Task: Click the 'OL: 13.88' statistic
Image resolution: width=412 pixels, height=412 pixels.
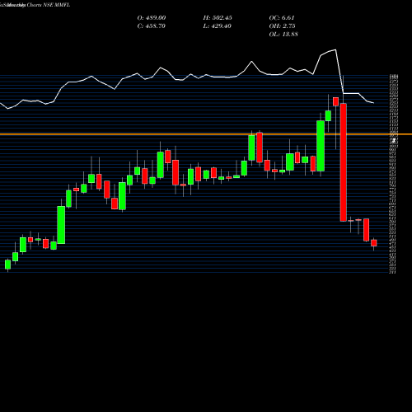Action: tap(283, 35)
